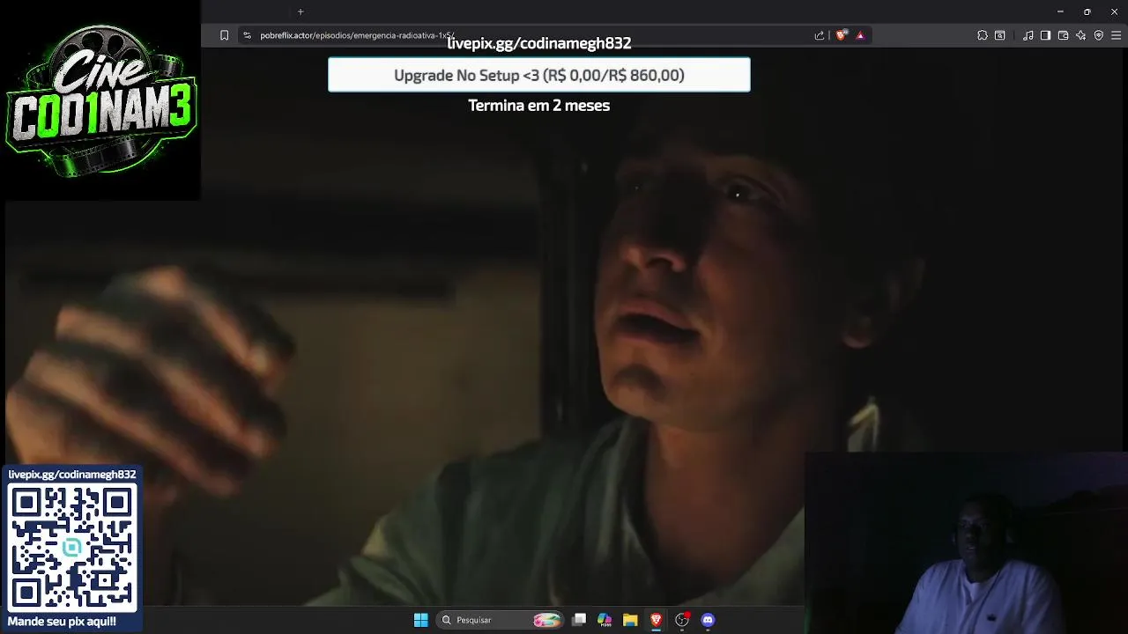
Task: Click the pobreflix.actor address bar
Action: click(529, 35)
